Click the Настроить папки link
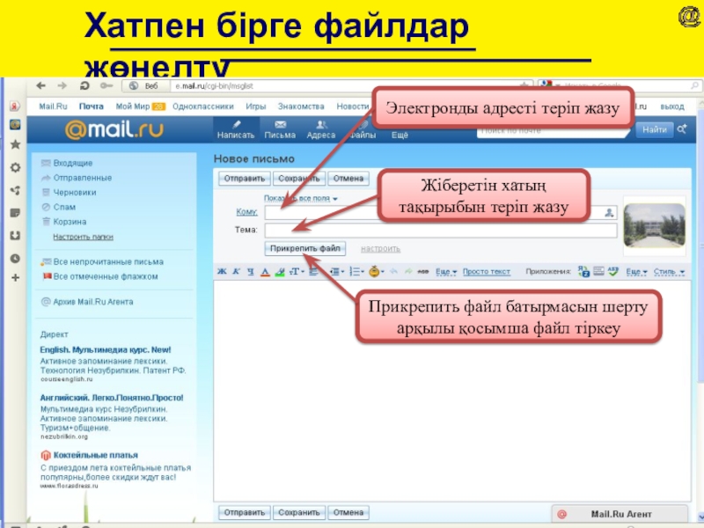Viewport: 704px width, 528px height. click(83, 237)
